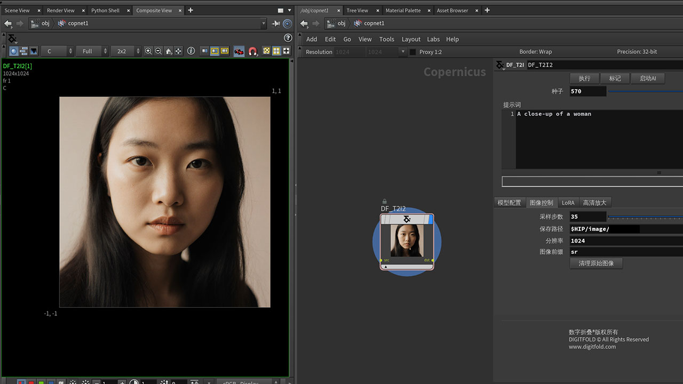Toggle the Proxy 1:2 checkbox
The image size is (683, 384).
(x=412, y=52)
